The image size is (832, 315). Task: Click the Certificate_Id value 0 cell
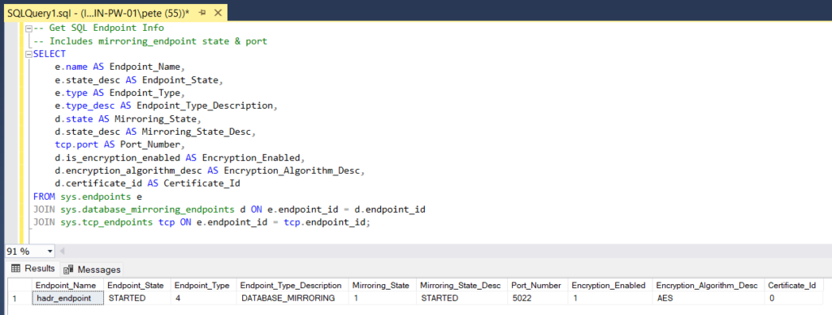pyautogui.click(x=793, y=298)
